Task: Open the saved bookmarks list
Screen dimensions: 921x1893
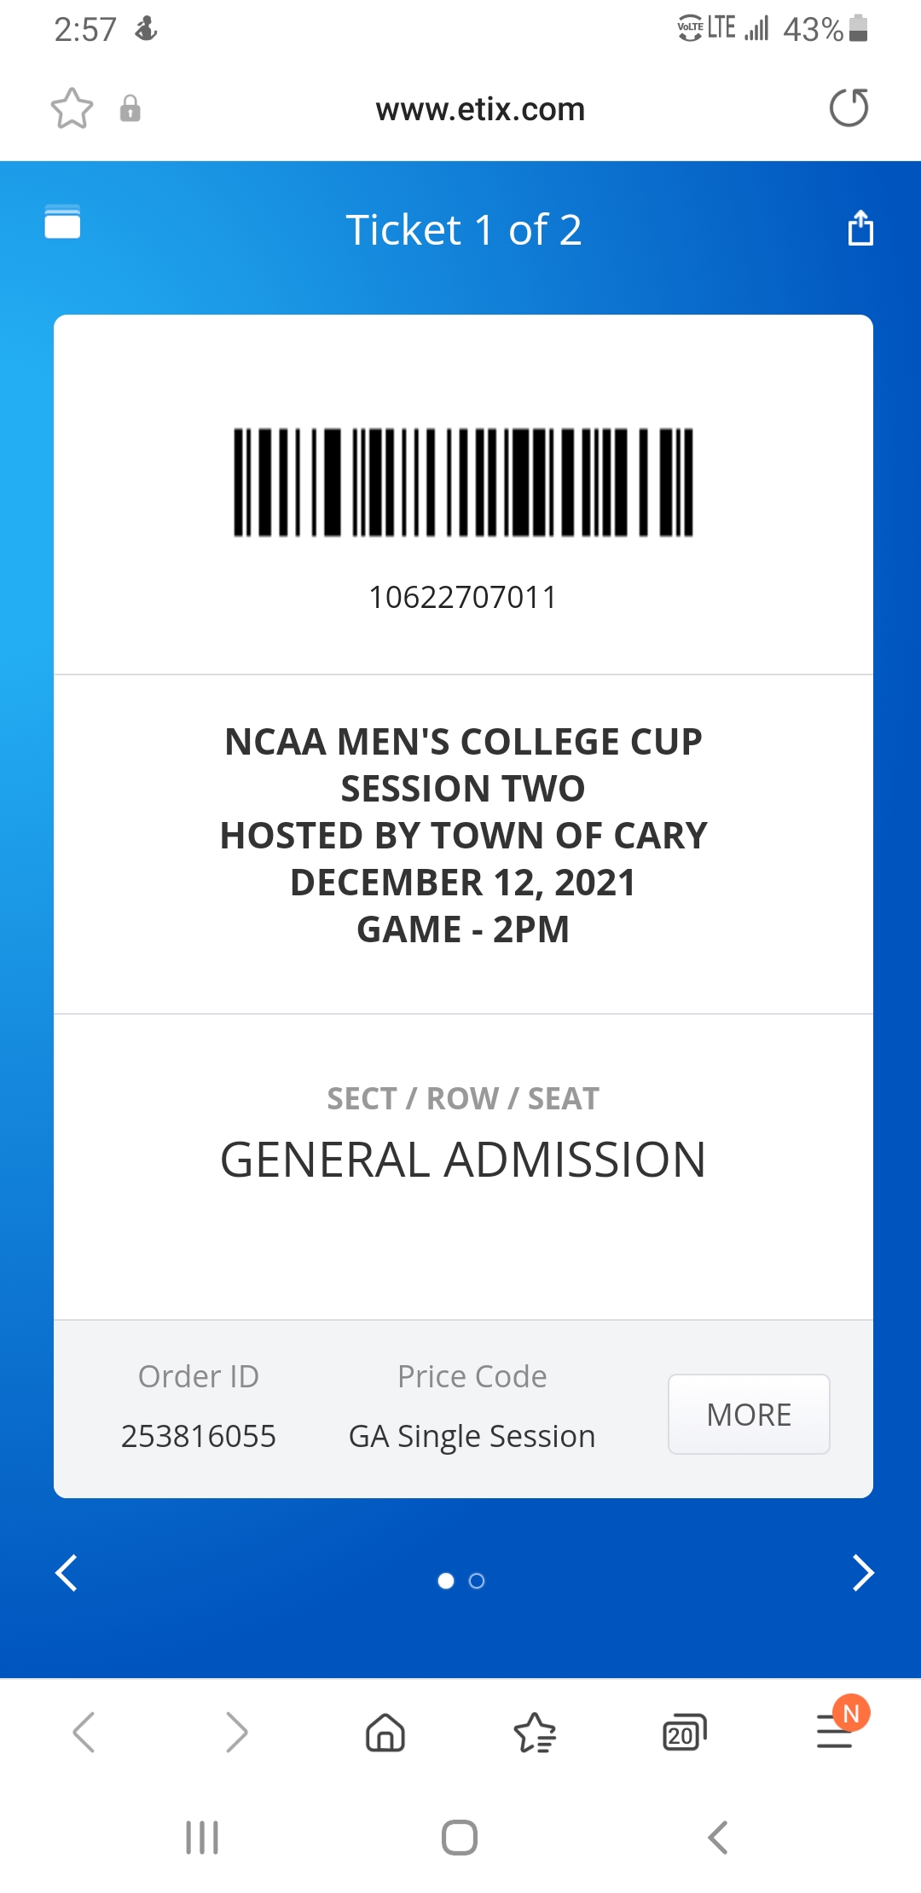Action: pos(535,1733)
